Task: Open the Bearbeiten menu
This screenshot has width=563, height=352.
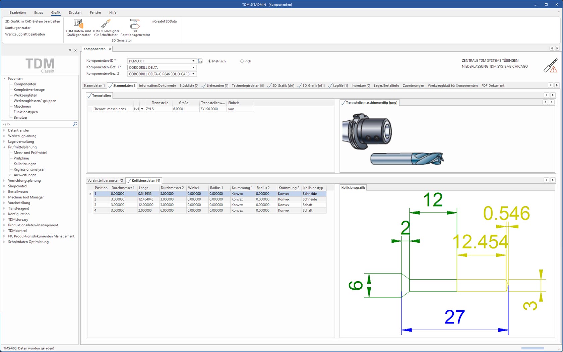Action: point(18,12)
